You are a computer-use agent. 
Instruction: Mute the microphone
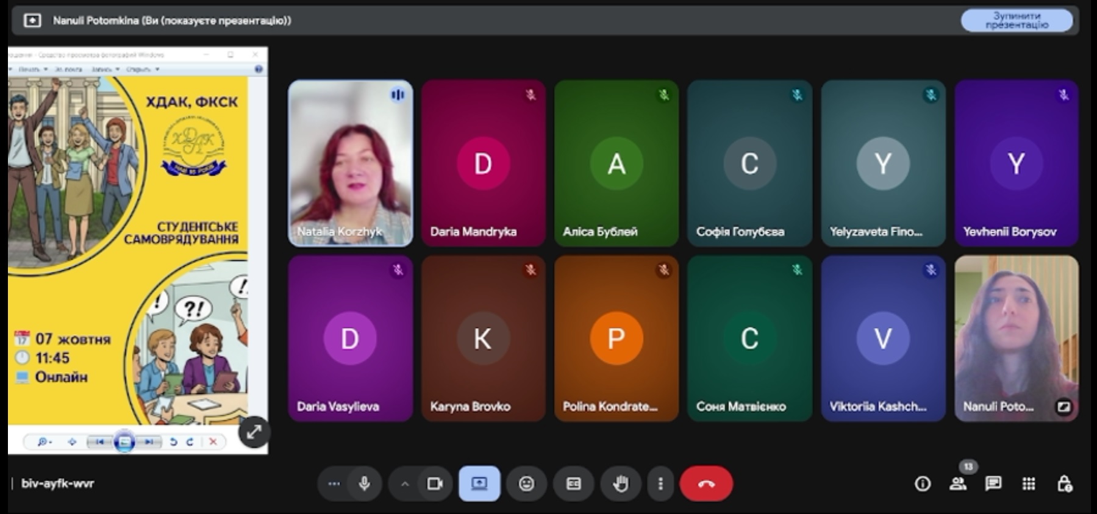(x=365, y=484)
